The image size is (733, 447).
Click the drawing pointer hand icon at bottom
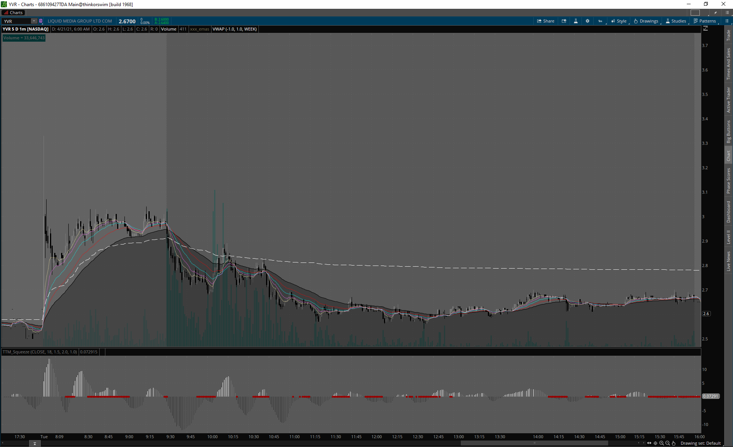674,443
